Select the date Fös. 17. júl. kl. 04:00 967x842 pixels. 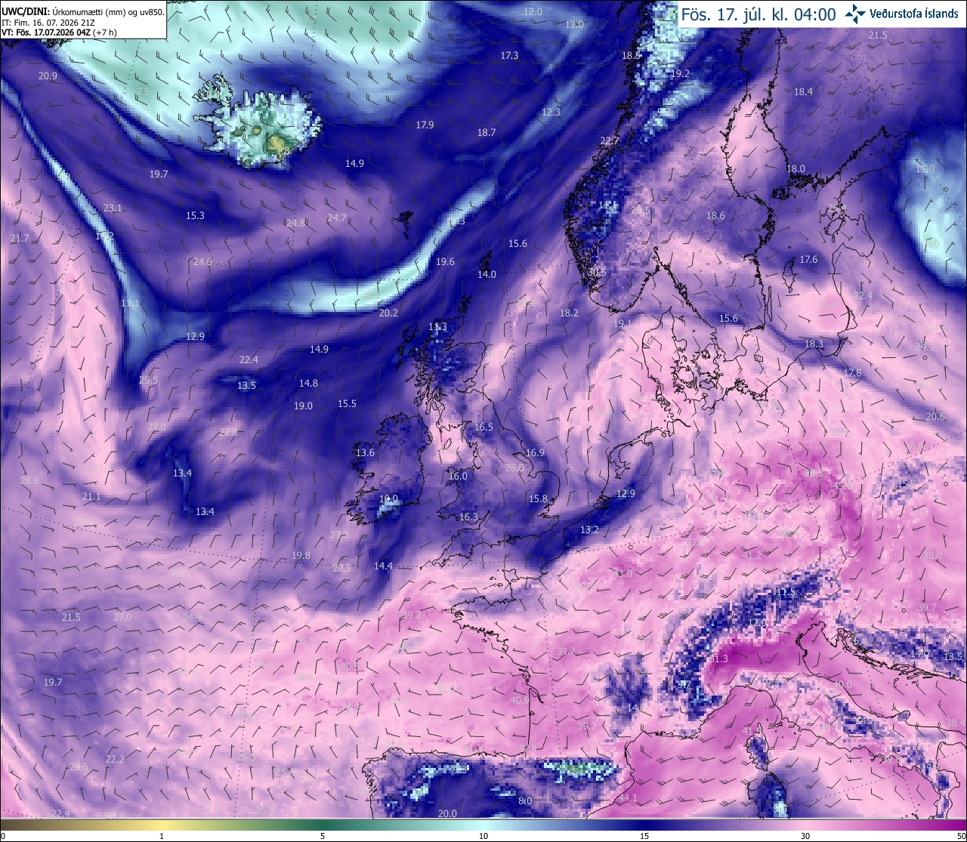[x=758, y=14]
